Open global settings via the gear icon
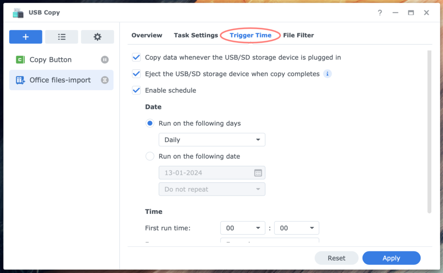This screenshot has width=443, height=273. [97, 37]
